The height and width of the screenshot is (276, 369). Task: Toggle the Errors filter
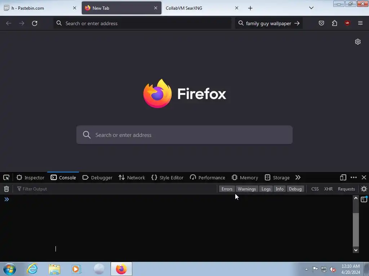point(227,189)
